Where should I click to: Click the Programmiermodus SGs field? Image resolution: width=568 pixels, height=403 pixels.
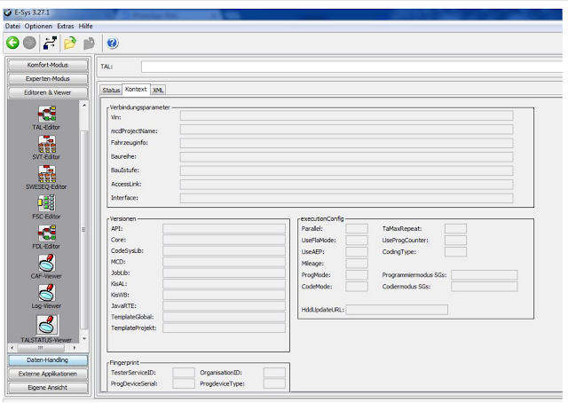485,275
